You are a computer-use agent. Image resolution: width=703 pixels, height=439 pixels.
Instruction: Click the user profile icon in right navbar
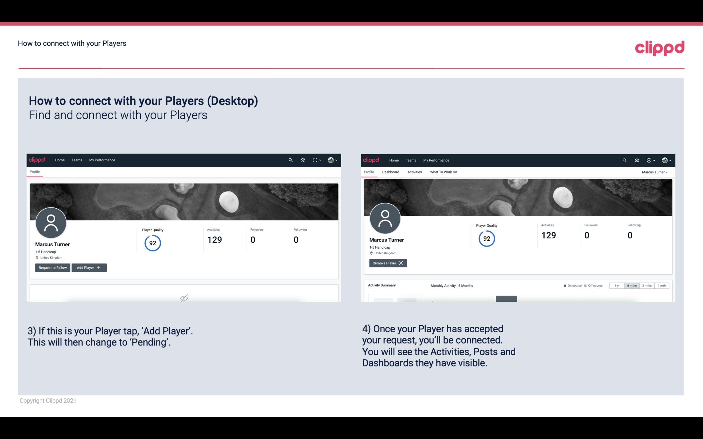pos(665,160)
